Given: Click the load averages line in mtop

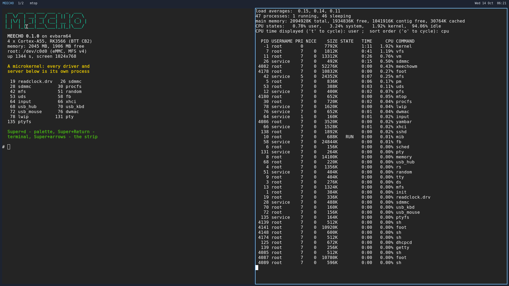Looking at the screenshot, I should point(298,11).
